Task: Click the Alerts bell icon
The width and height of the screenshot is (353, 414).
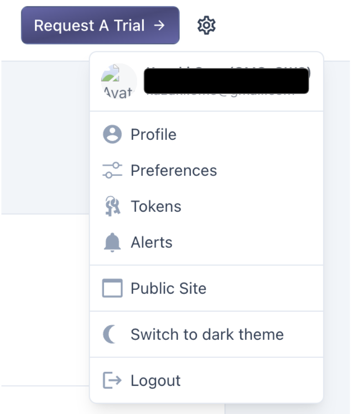Action: [112, 242]
